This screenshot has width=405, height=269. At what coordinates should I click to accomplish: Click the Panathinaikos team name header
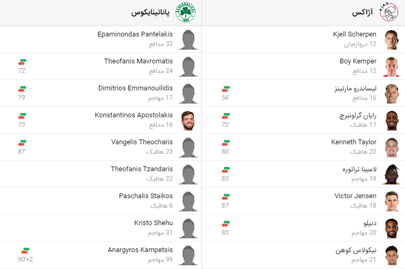150,12
